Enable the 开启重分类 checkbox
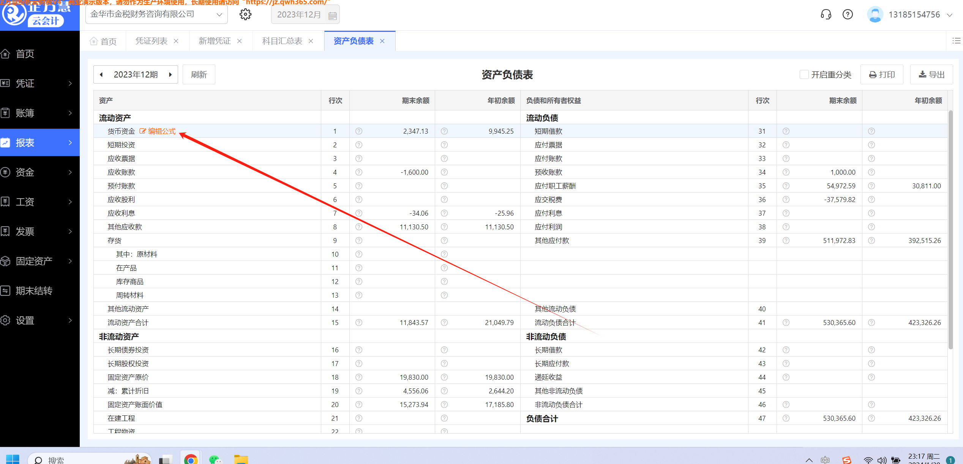The width and height of the screenshot is (963, 464). pyautogui.click(x=804, y=74)
